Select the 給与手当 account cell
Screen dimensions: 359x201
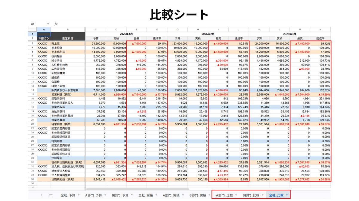point(68,60)
